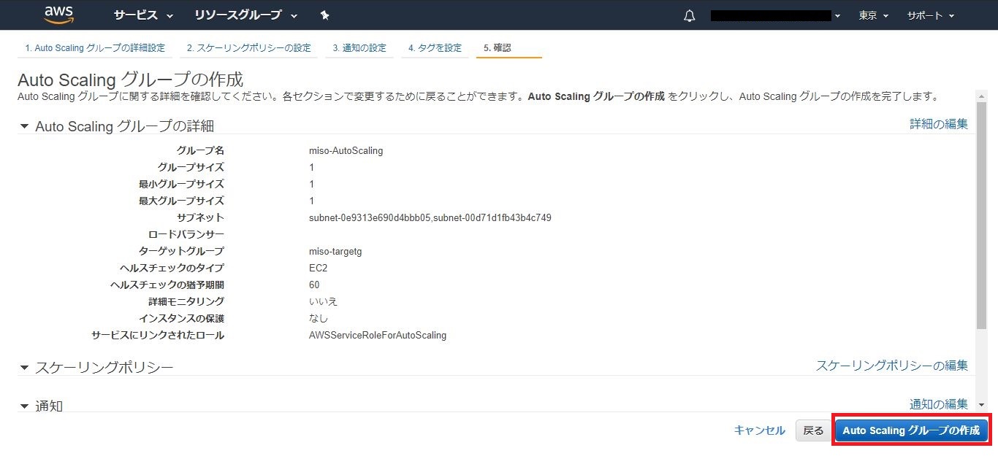Screen dimensions: 998x456
Task: Open the redacted account name dropdown
Action: click(x=776, y=15)
